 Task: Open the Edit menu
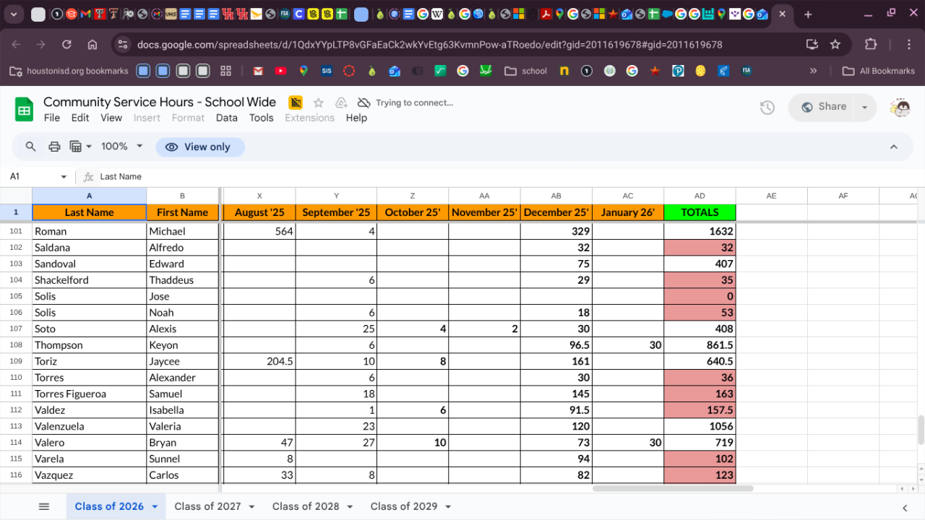click(x=80, y=118)
